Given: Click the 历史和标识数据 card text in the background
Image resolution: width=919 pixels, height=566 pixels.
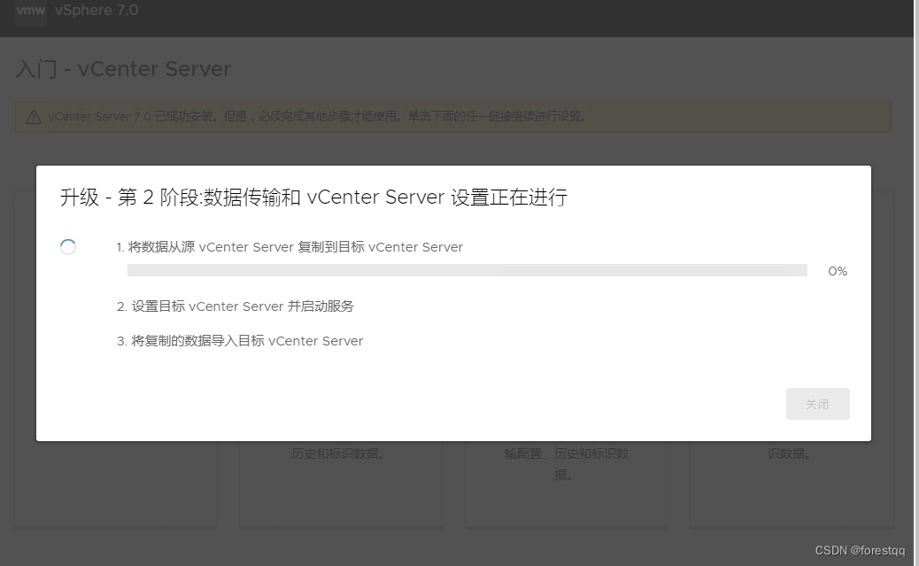Looking at the screenshot, I should [338, 454].
